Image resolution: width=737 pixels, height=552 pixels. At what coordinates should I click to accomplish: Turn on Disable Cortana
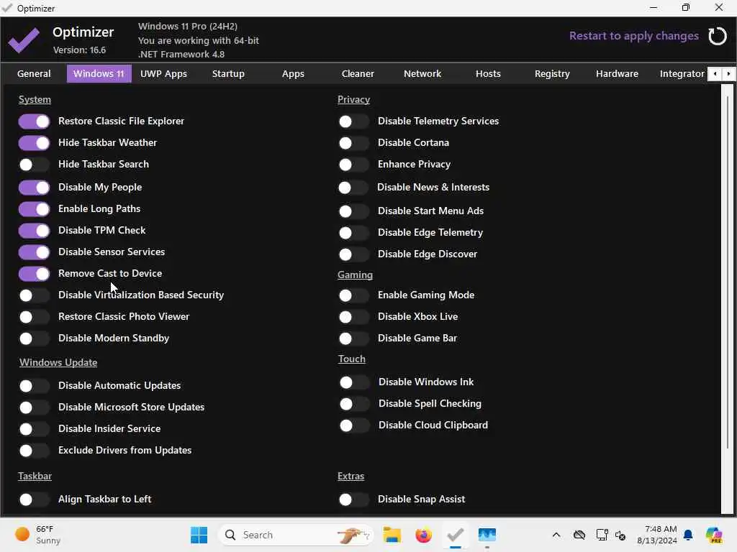pyautogui.click(x=353, y=143)
